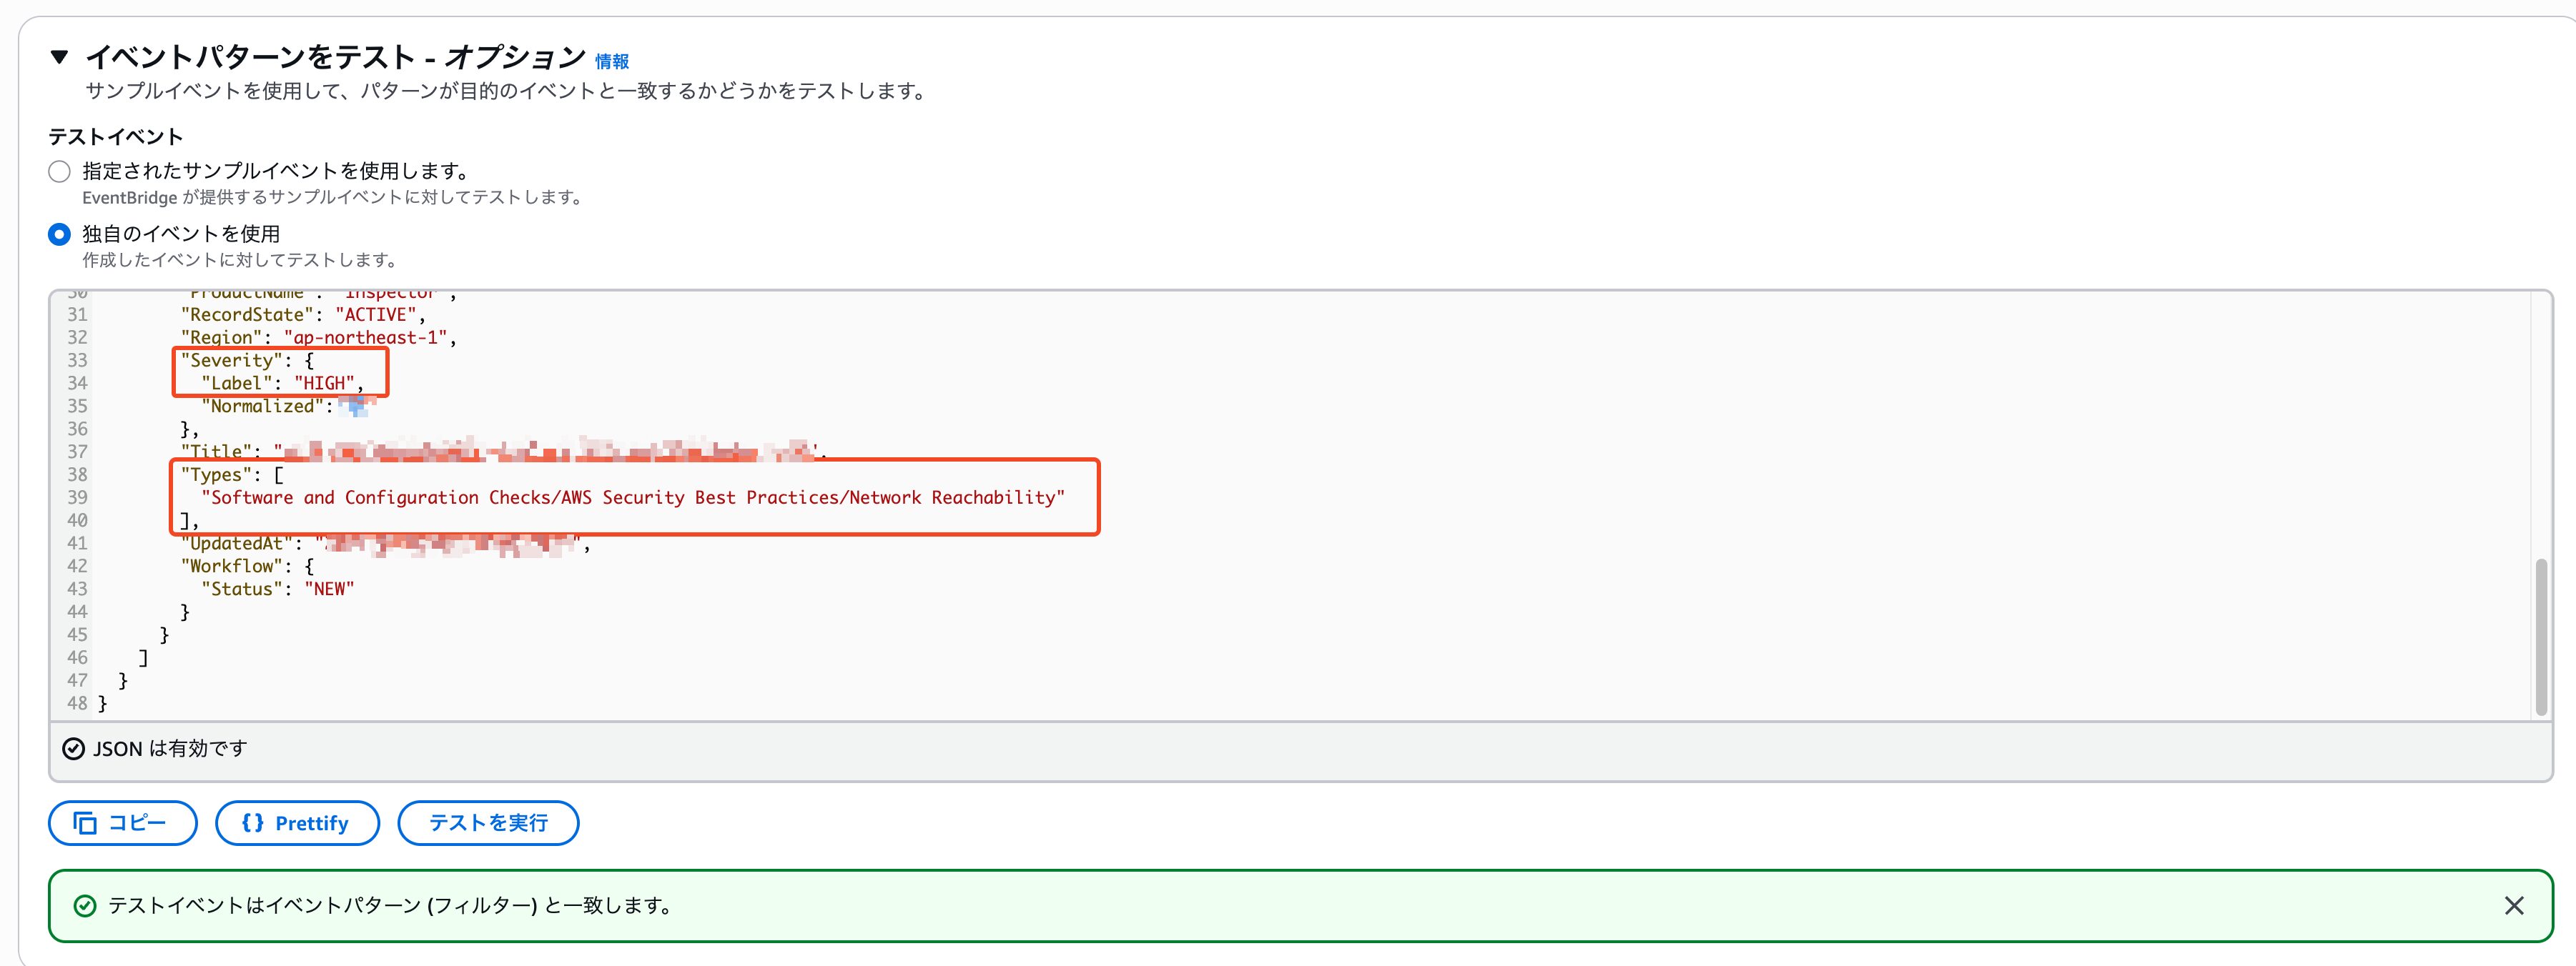The height and width of the screenshot is (966, 2576).
Task: Collapse the イベントパターンをテスト section triangle
Action: pos(59,57)
